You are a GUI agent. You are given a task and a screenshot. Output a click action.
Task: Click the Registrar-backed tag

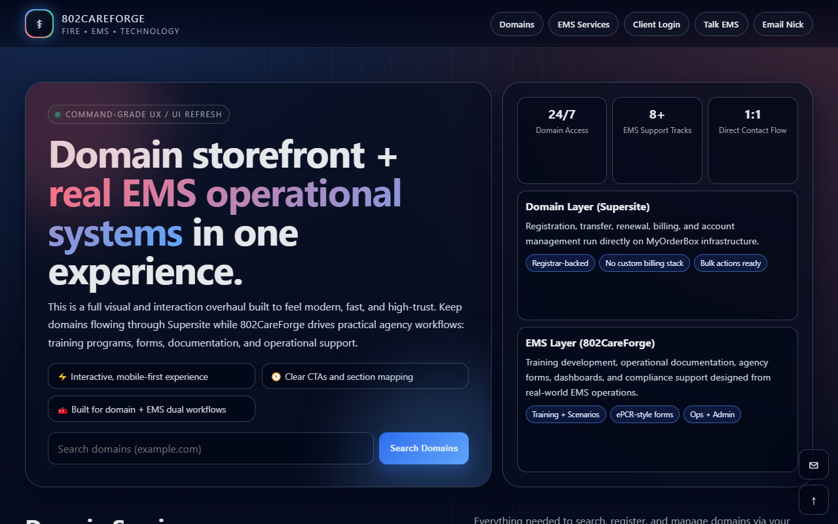pos(560,263)
